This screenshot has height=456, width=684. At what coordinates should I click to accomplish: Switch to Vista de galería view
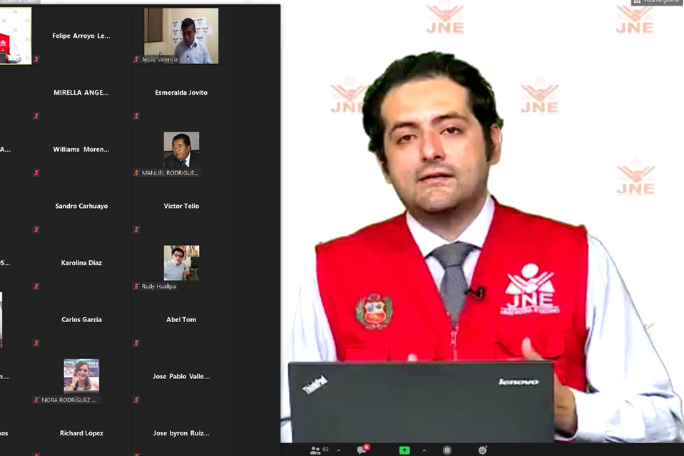pos(657,1)
